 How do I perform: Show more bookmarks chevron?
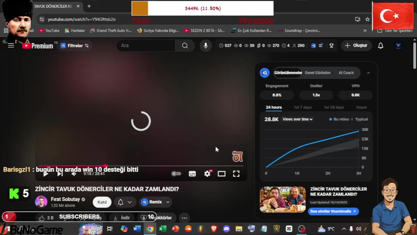pyautogui.click(x=365, y=30)
